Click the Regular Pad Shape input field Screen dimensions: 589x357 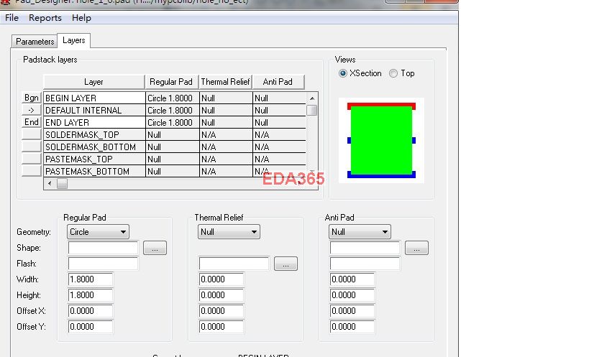coord(103,248)
